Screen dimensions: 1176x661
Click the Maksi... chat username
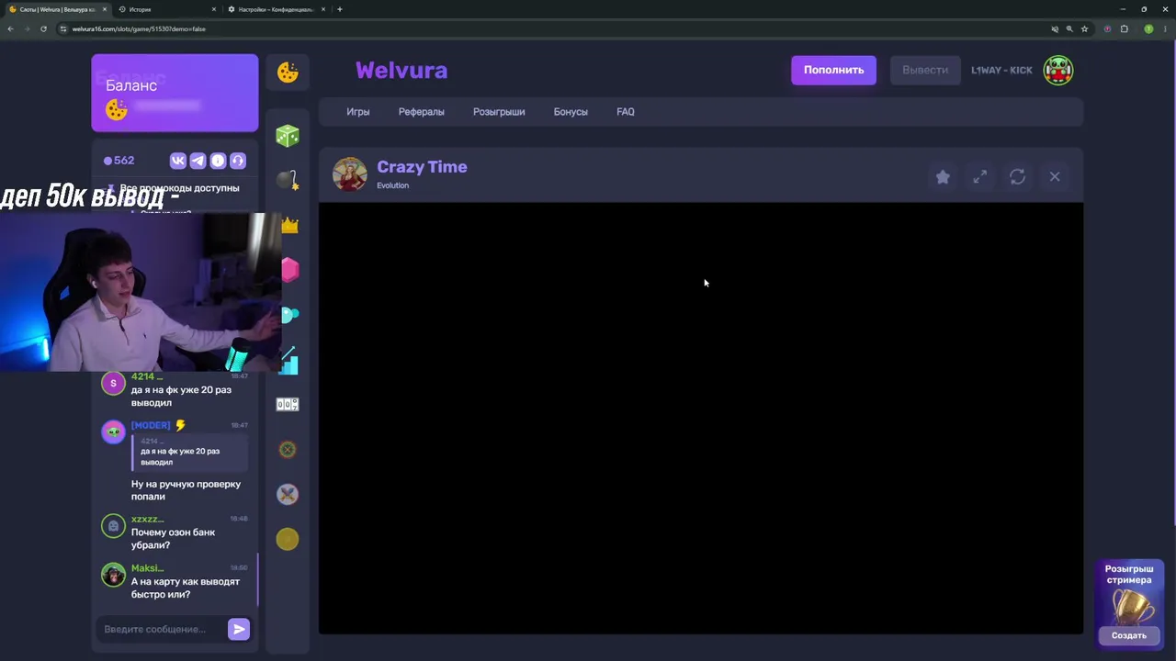[148, 568]
